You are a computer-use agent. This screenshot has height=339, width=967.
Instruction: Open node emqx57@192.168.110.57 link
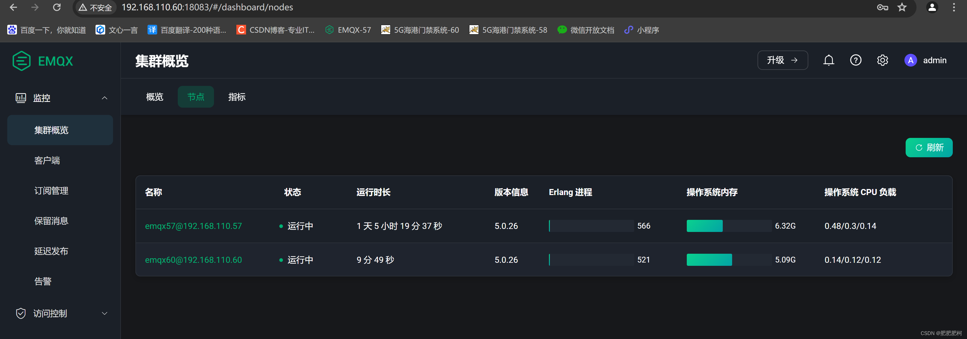[x=193, y=226]
